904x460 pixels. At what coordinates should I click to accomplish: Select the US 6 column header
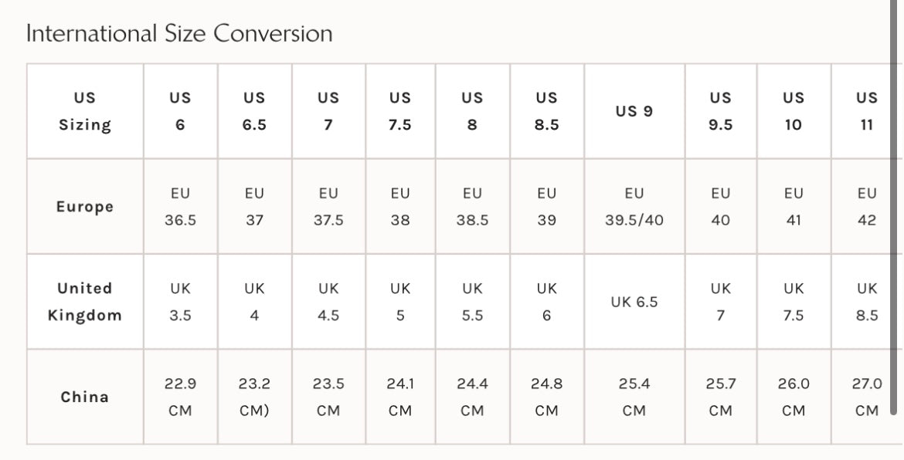[x=180, y=111]
